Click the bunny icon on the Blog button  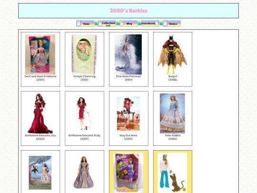click(122, 23)
